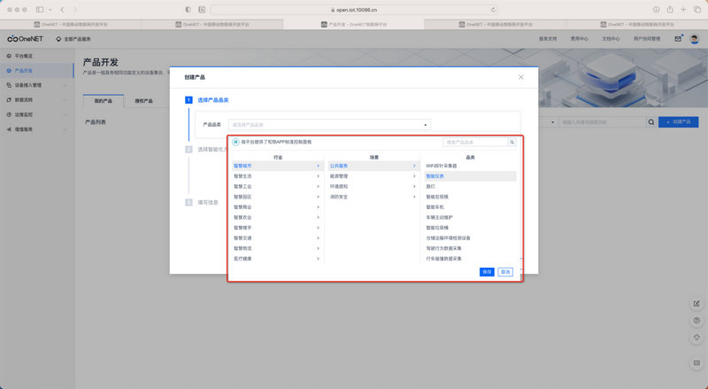Viewport: 708px width, 389px height.
Task: Click the product list search magnifier icon
Action: tap(652, 121)
